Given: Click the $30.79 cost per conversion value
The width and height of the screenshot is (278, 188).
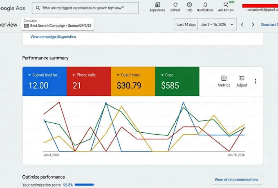Looking at the screenshot, I should tap(129, 86).
